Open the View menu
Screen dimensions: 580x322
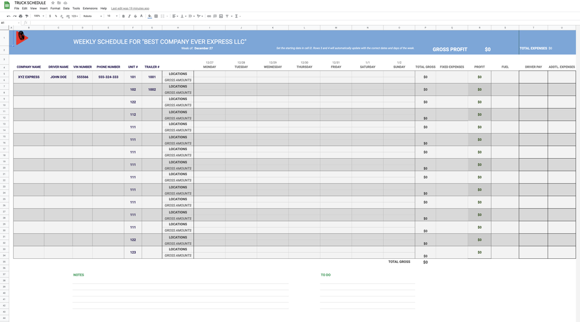pyautogui.click(x=33, y=9)
